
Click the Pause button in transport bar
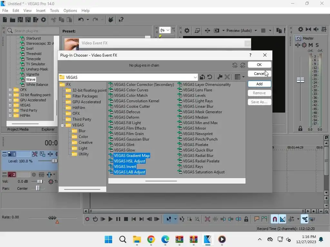(x=118, y=219)
